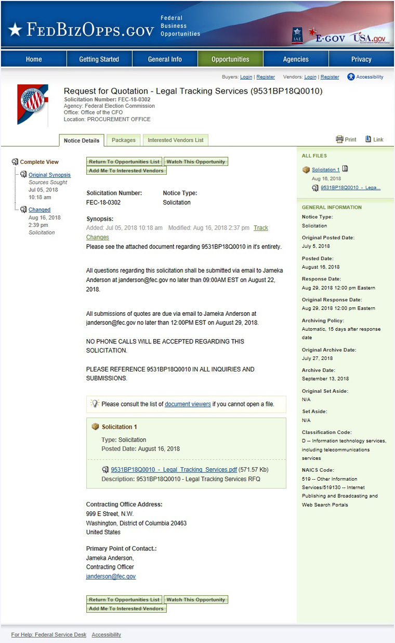Open the IAE logo link
The height and width of the screenshot is (643, 395).
[x=297, y=35]
